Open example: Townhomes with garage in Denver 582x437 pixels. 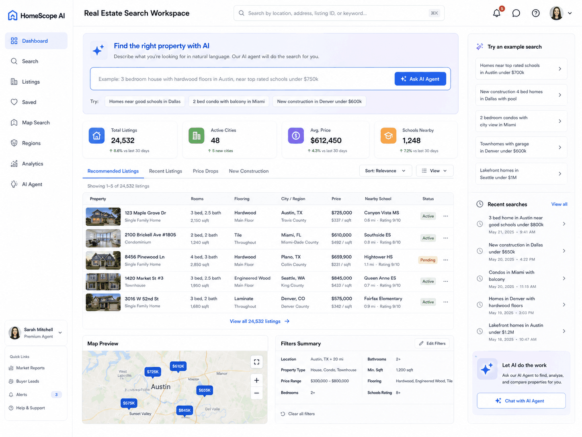tap(521, 147)
